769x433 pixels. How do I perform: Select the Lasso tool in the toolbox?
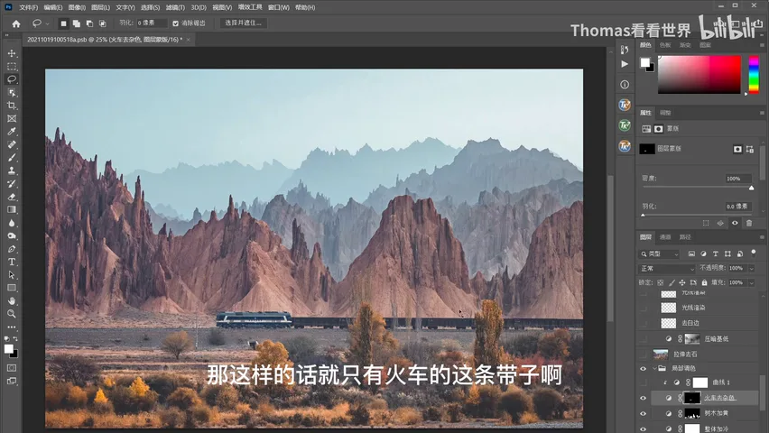12,79
